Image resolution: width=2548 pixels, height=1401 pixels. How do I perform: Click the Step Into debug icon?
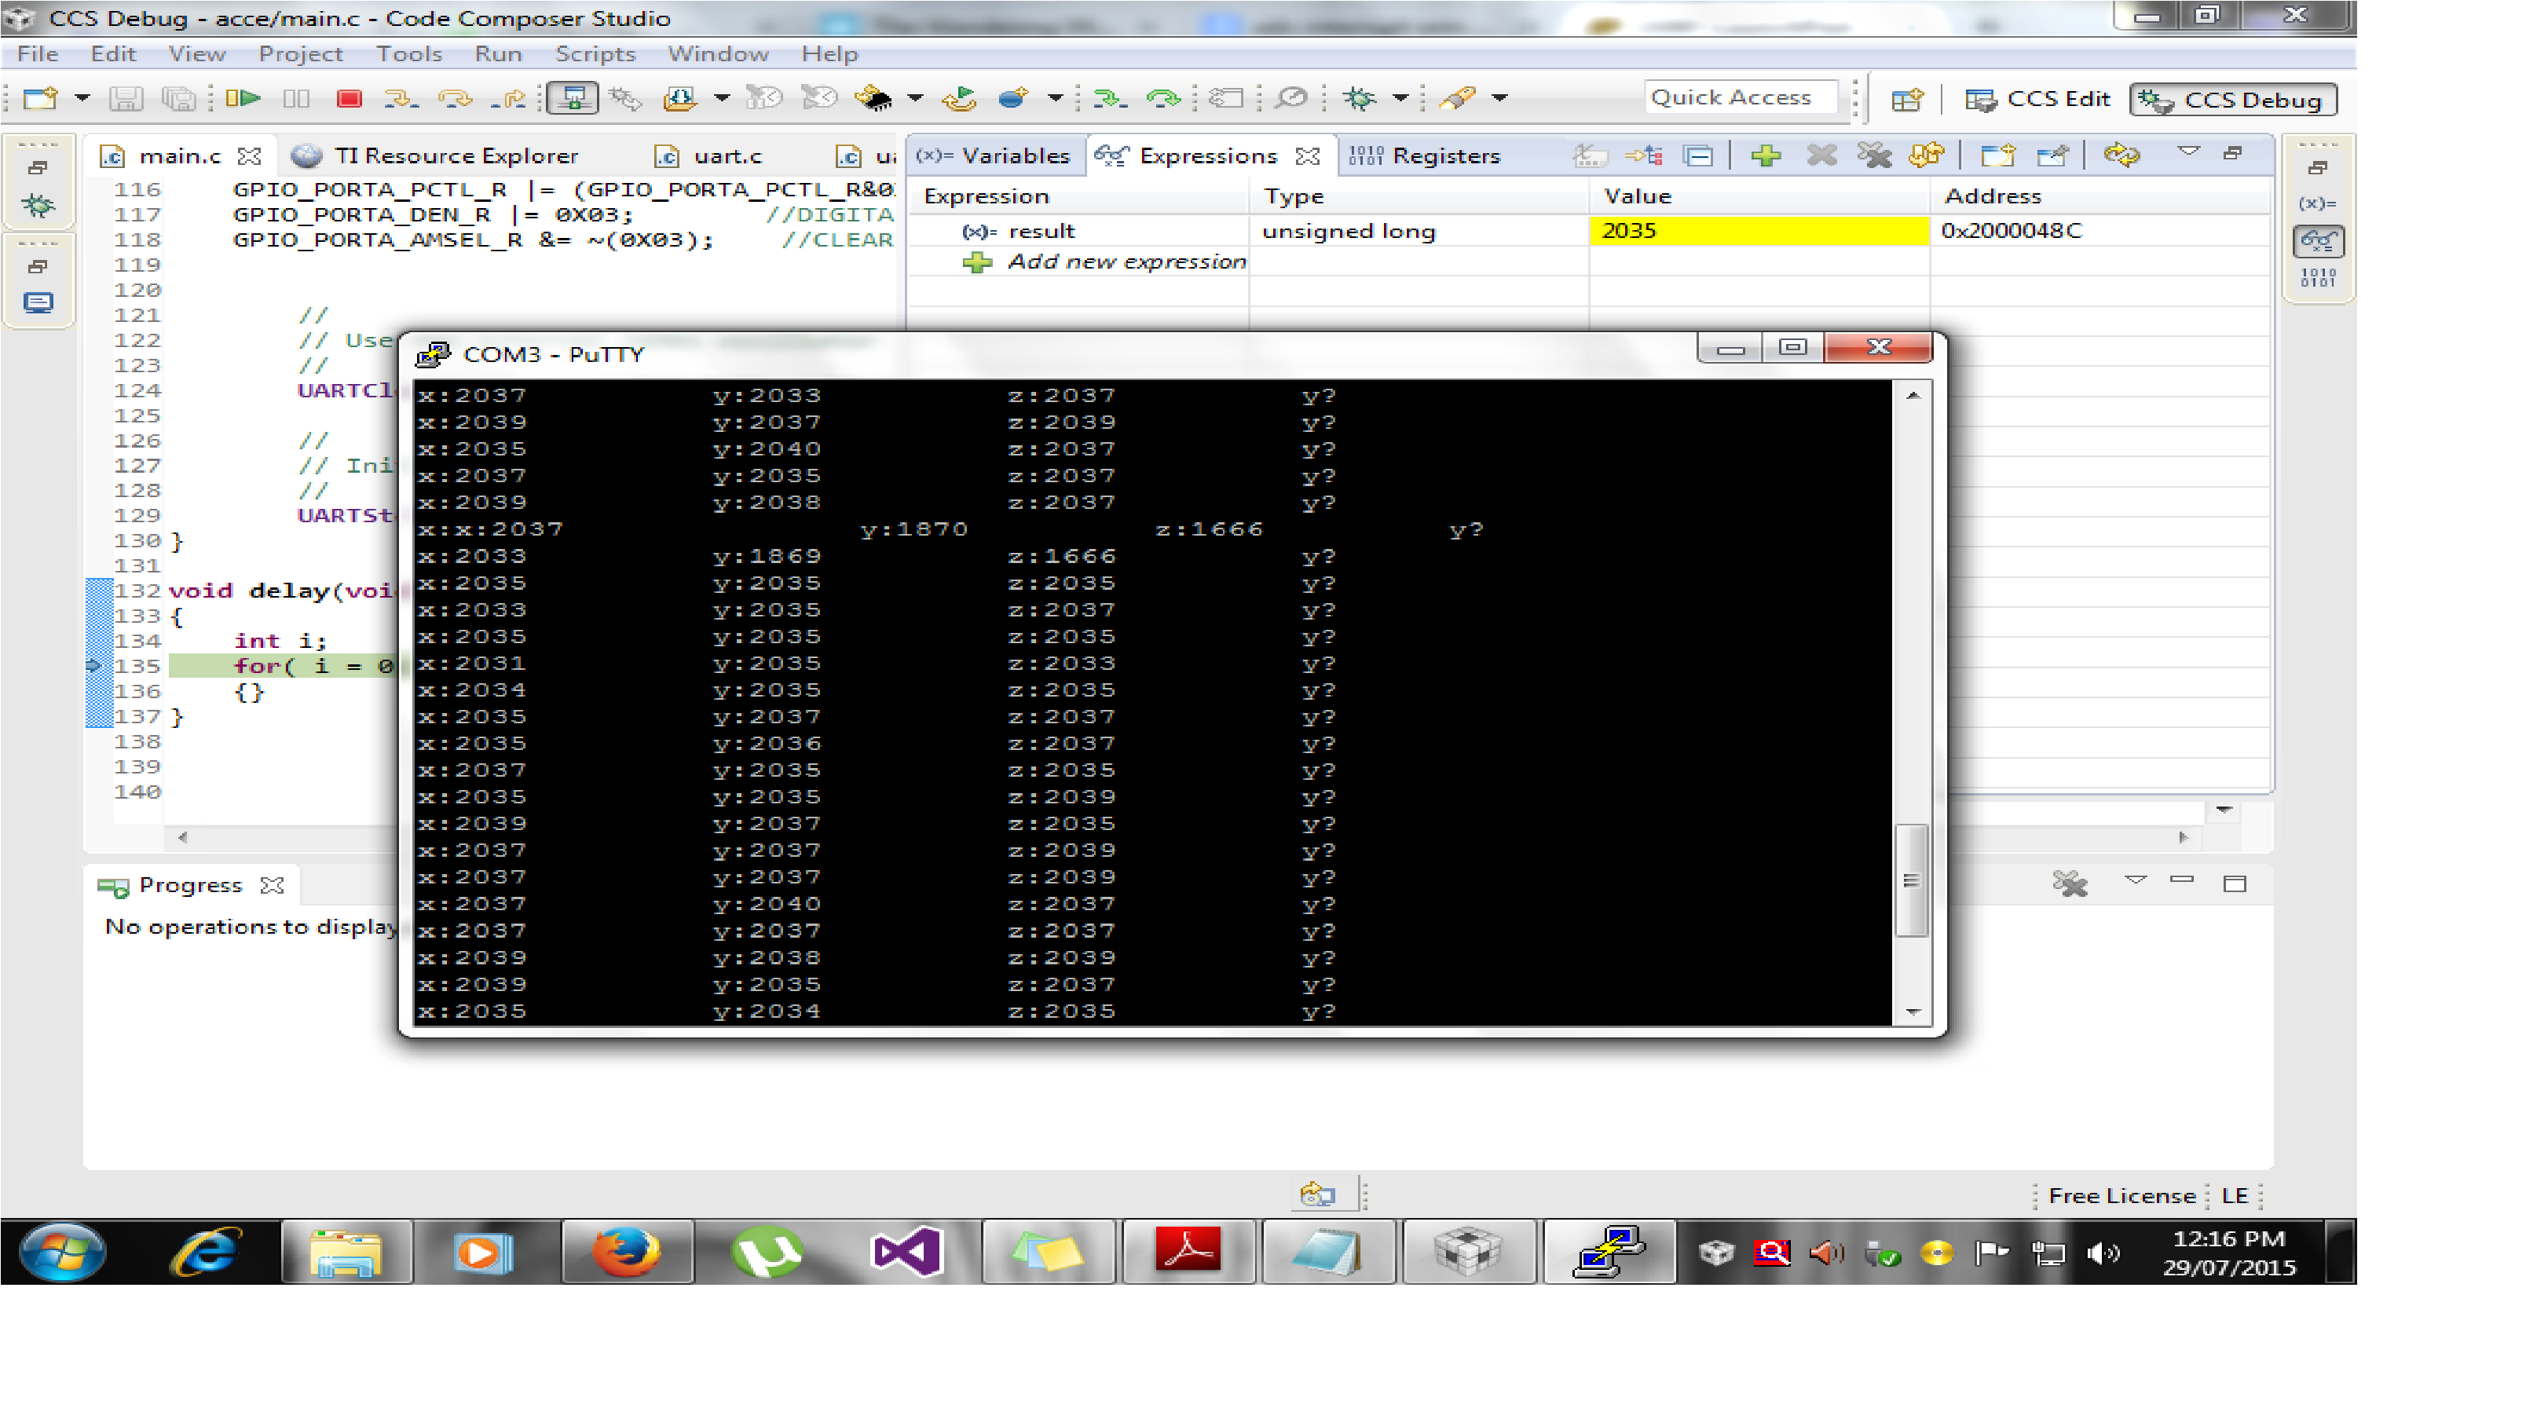(x=400, y=98)
